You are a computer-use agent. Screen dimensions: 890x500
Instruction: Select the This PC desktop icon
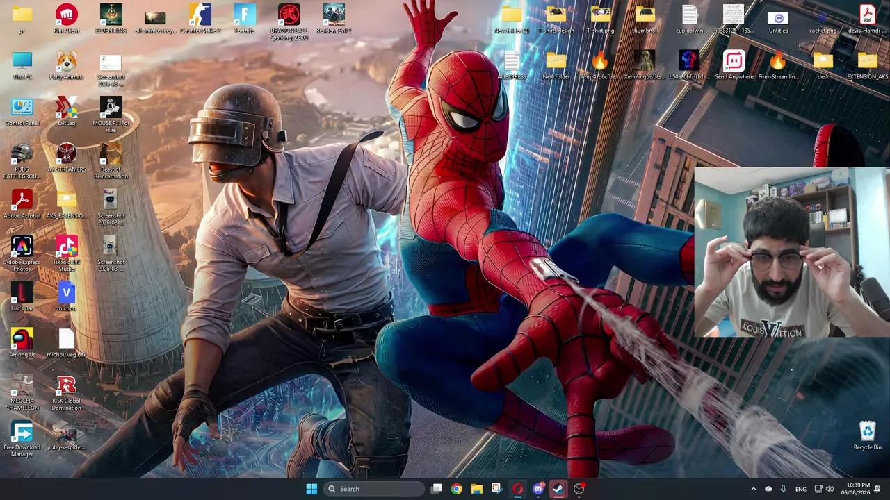(22, 65)
